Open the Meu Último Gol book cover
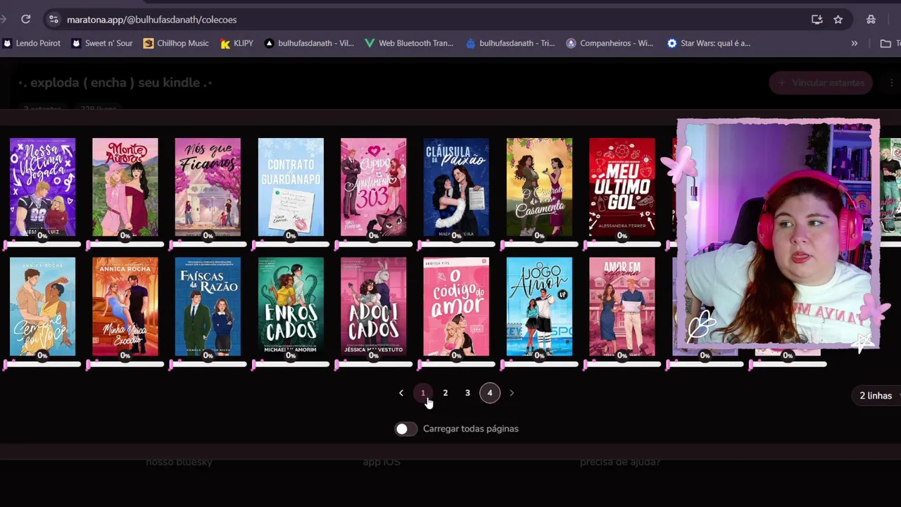The height and width of the screenshot is (507, 901). [x=622, y=187]
